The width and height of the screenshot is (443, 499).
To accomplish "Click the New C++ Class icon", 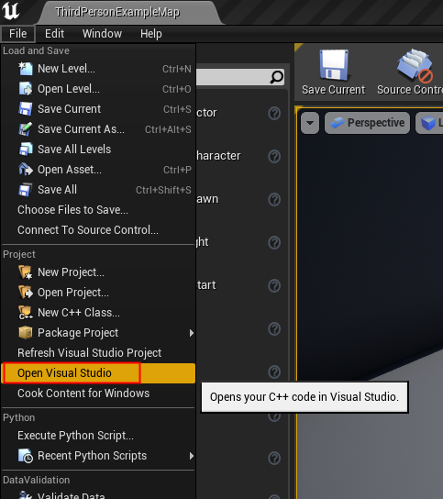I will 26,313.
